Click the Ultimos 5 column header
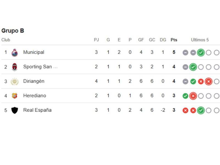220x165 pixels. point(200,40)
